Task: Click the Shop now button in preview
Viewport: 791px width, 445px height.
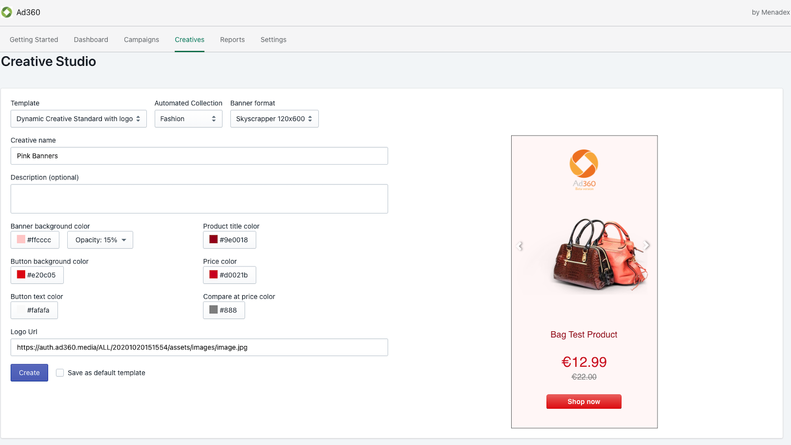Action: (584, 401)
